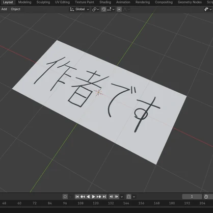
Task: Click frame 120 on the timeline
Action: 96,203
